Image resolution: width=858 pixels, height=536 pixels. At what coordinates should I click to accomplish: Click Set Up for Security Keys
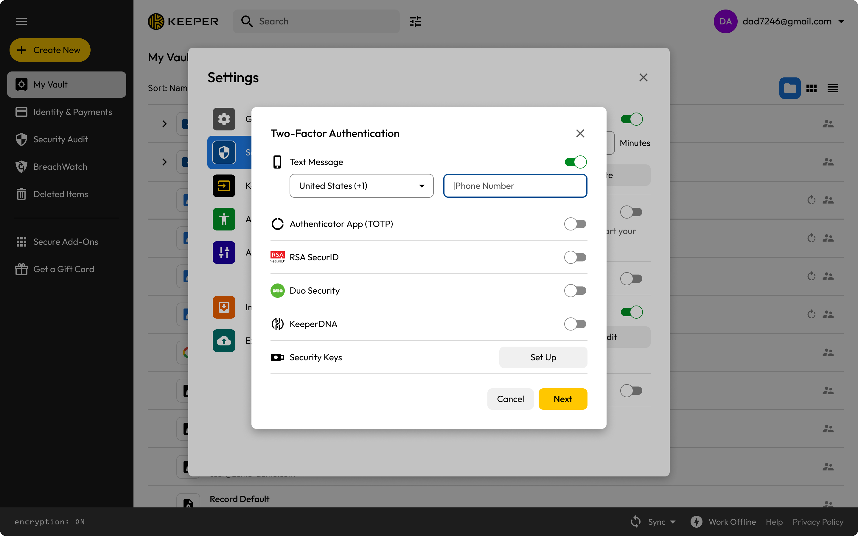[543, 357]
